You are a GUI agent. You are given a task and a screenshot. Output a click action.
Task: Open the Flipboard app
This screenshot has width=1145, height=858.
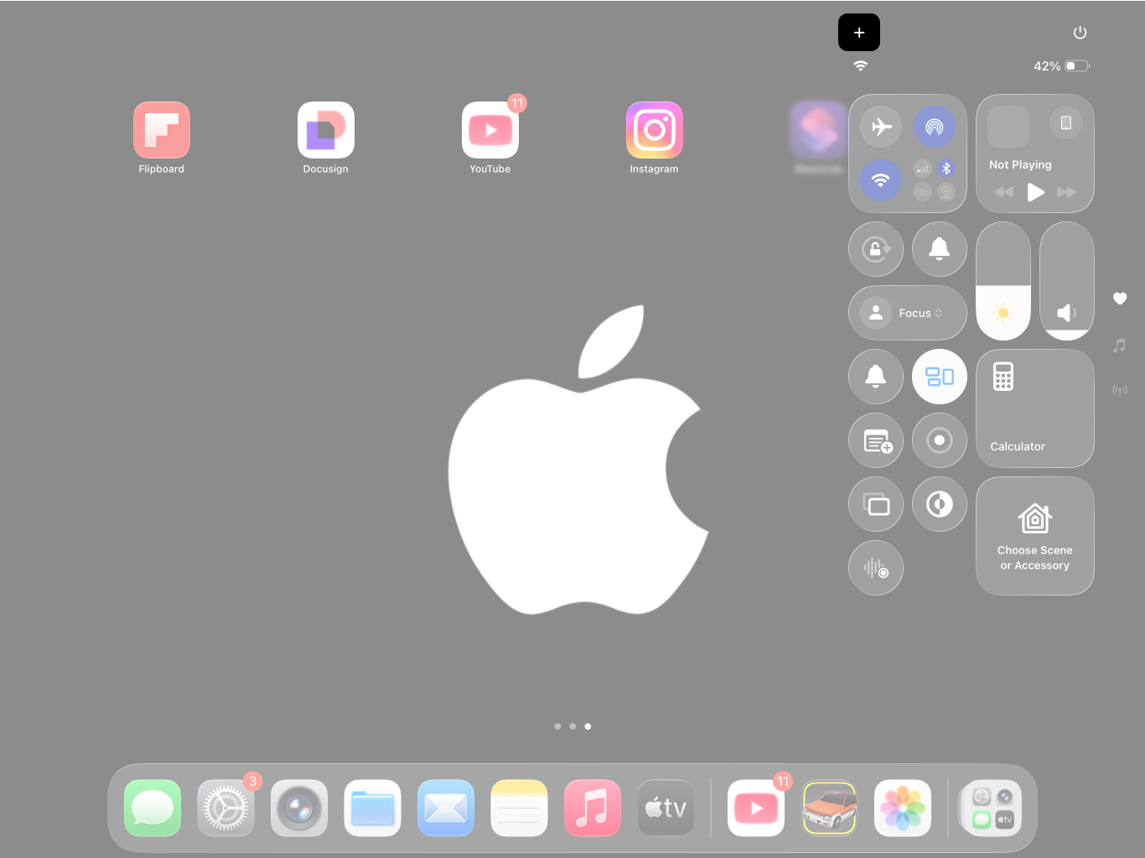pos(161,130)
